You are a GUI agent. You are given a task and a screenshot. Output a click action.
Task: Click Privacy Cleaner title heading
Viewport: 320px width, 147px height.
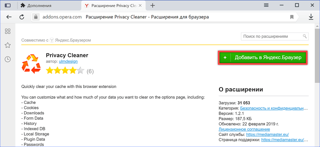pos(67,55)
